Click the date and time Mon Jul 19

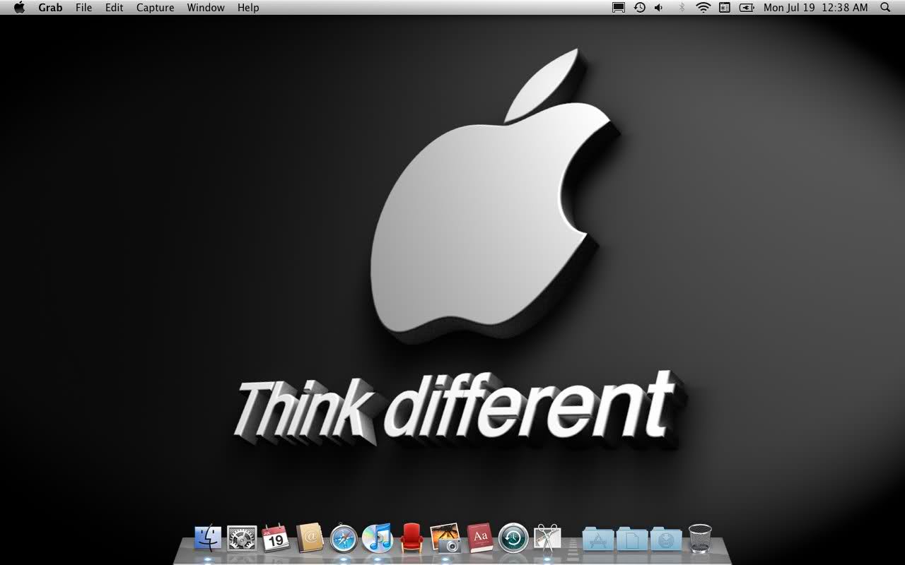tap(815, 8)
